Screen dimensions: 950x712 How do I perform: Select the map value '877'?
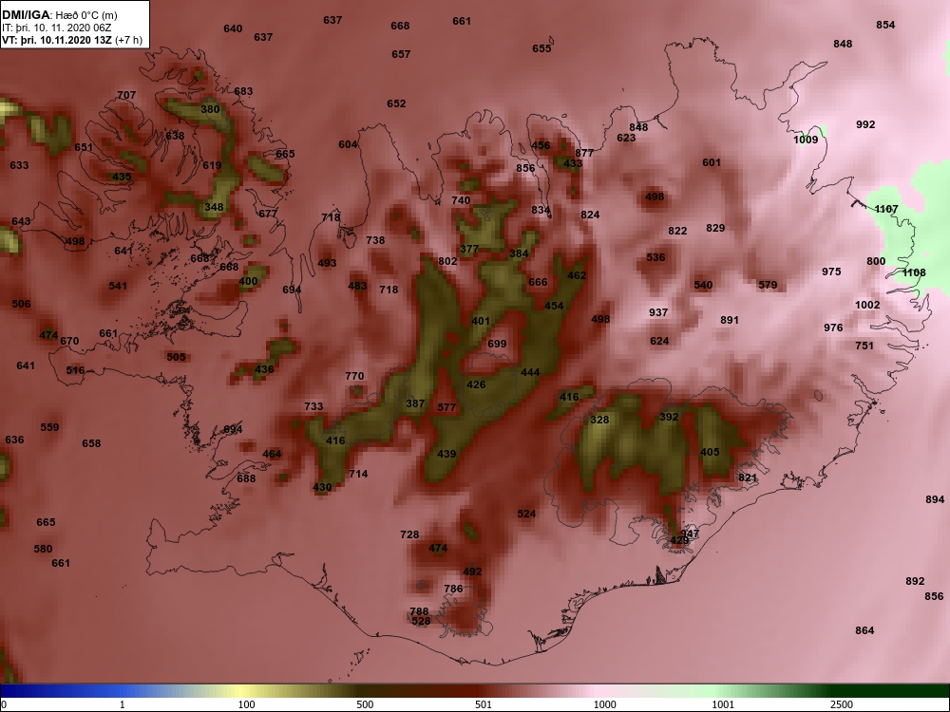point(584,153)
